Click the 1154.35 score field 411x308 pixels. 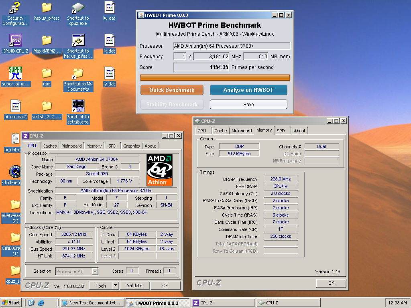(x=201, y=67)
